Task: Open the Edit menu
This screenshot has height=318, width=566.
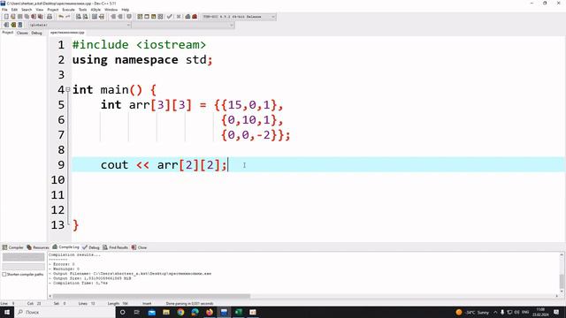Action: pos(14,10)
